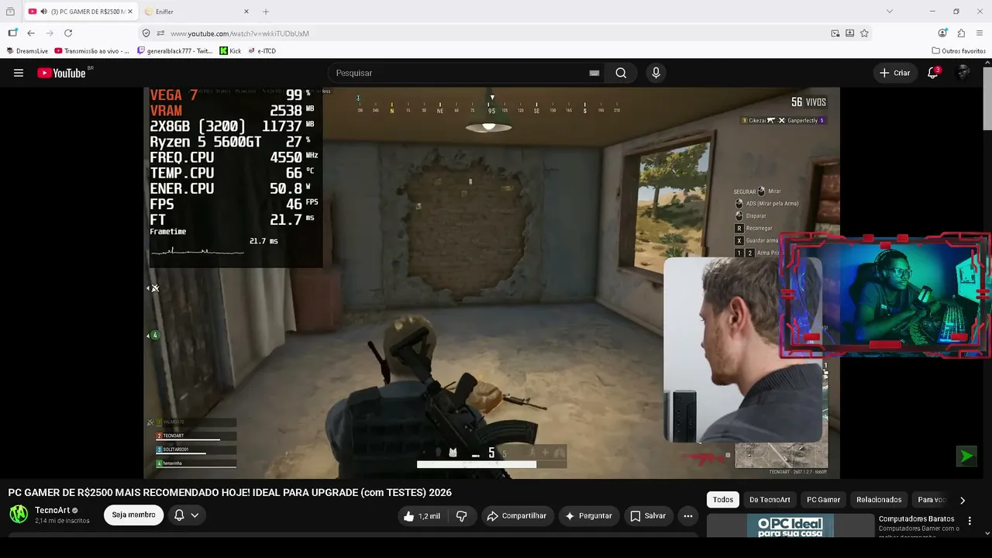The height and width of the screenshot is (558, 992).
Task: Open the Kick bookmark
Action: click(x=230, y=51)
